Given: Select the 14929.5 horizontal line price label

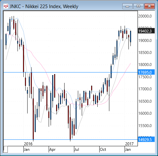Looking at the screenshot, I should [x=146, y=140].
